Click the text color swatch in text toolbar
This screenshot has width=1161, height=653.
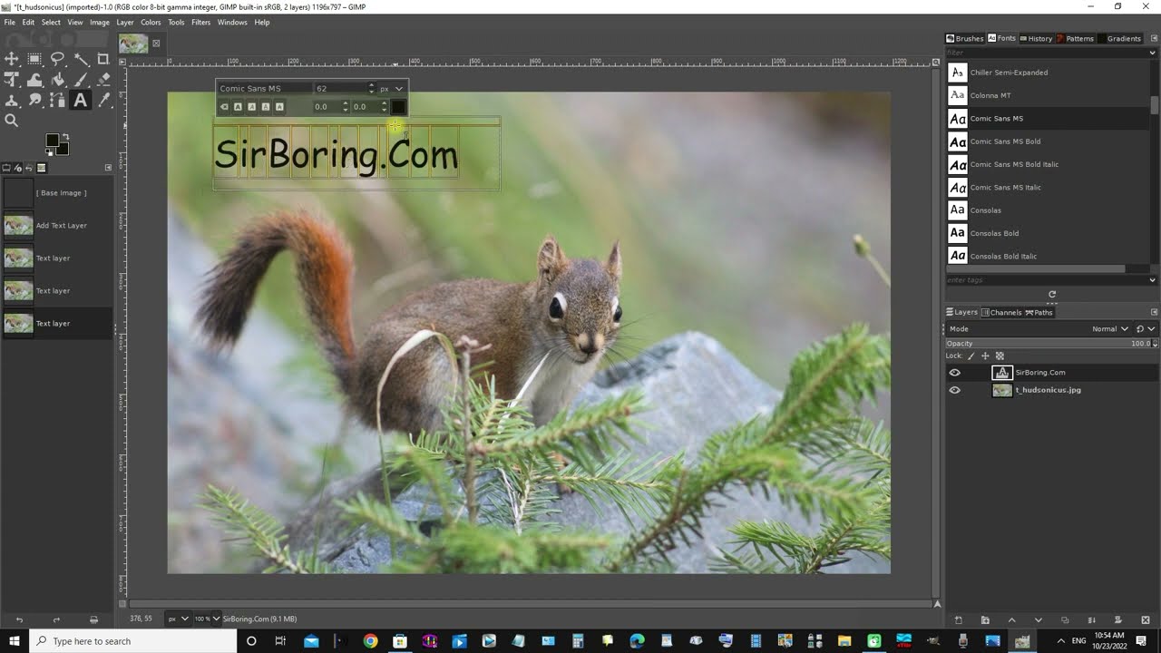point(397,107)
